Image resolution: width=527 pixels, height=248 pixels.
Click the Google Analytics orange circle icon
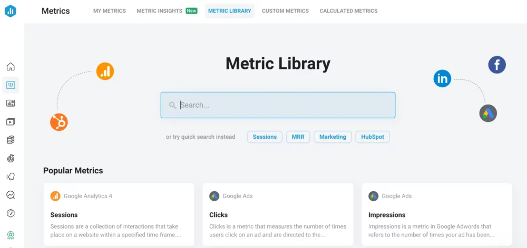tap(105, 71)
